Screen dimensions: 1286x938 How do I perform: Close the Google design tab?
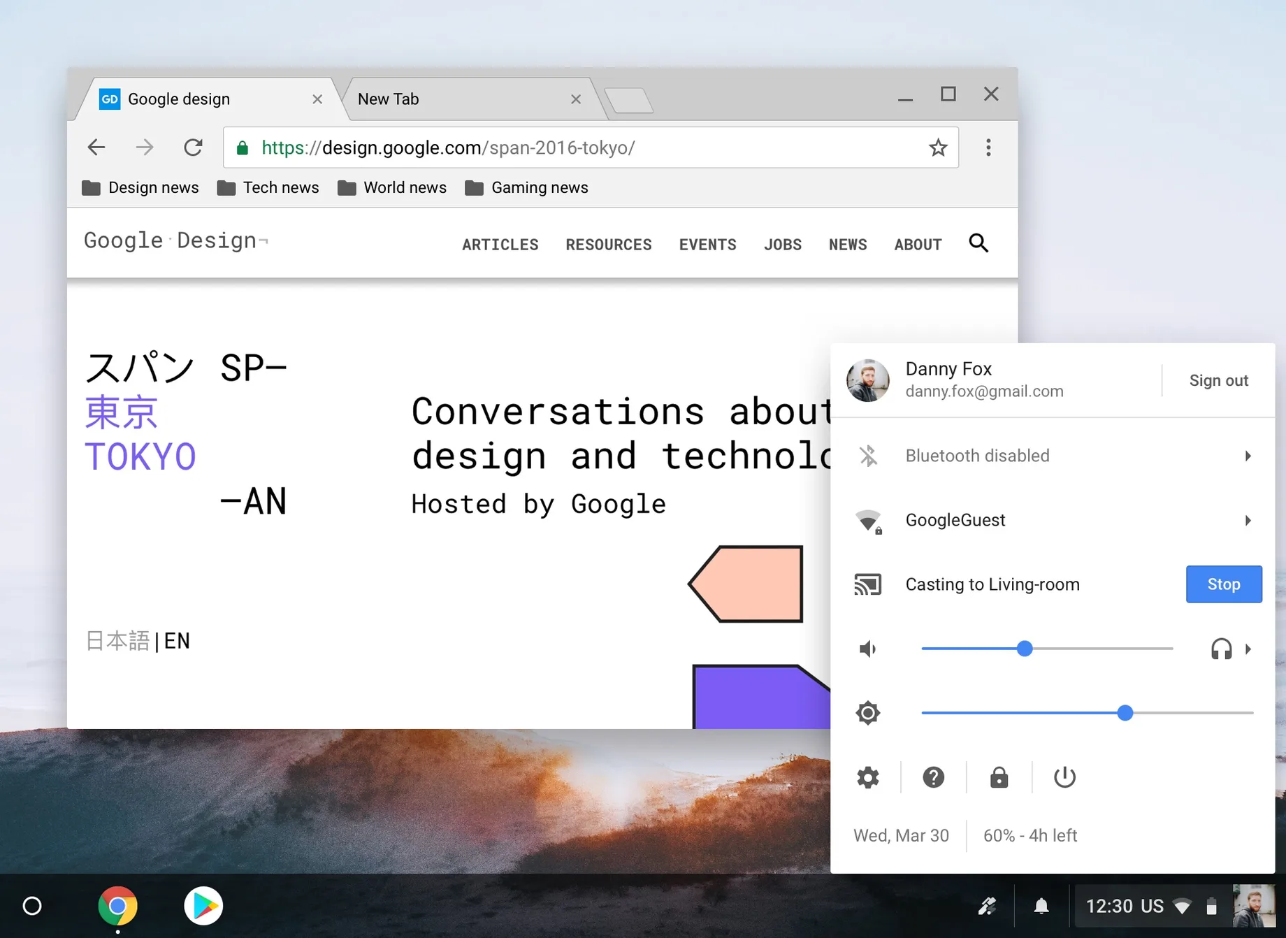pyautogui.click(x=317, y=99)
